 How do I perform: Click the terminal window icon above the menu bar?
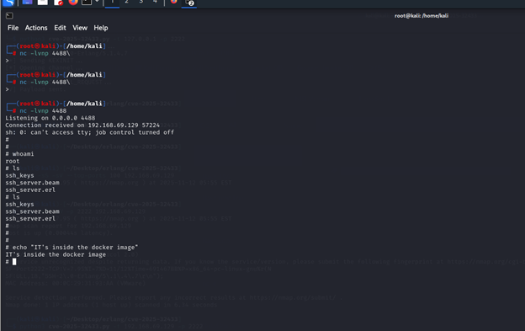tap(9, 16)
